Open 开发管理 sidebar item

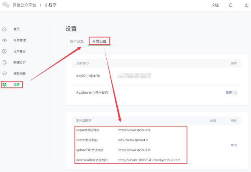pyautogui.click(x=20, y=40)
